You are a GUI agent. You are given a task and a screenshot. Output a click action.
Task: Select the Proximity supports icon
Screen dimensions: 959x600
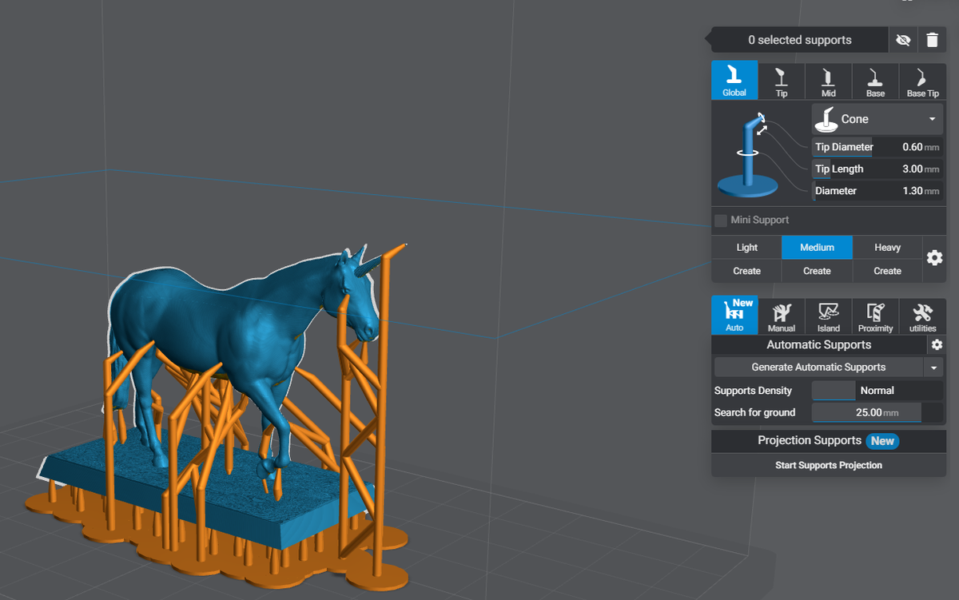[874, 315]
